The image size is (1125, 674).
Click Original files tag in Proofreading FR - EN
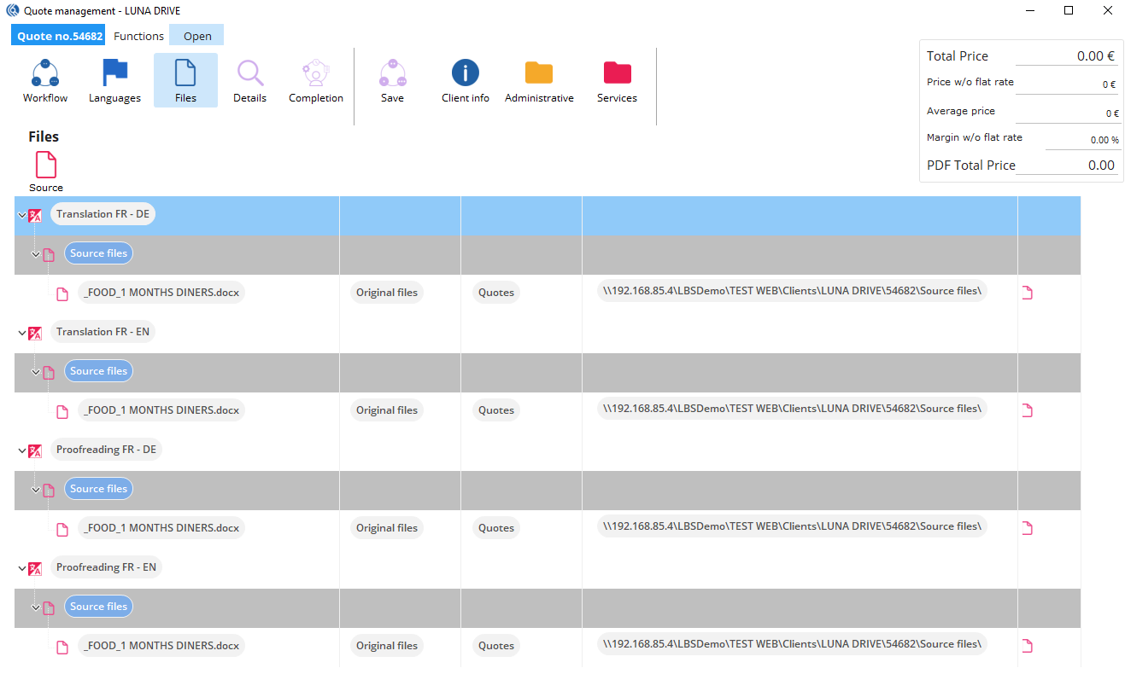[x=387, y=646]
